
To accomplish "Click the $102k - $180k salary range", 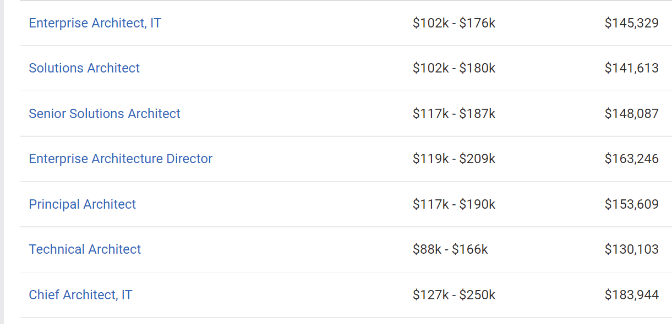I will [x=454, y=68].
